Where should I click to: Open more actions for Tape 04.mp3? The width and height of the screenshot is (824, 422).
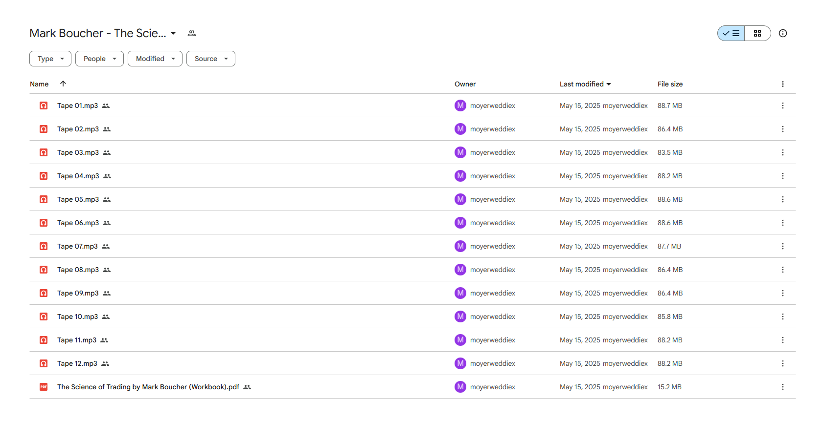tap(783, 176)
